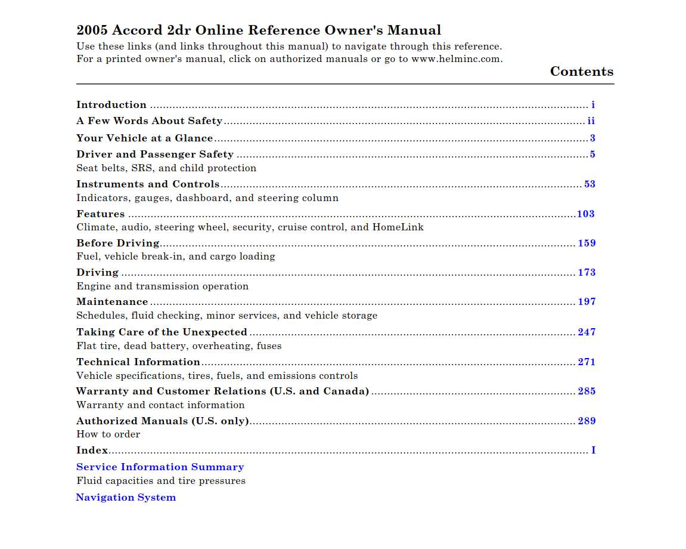Click 'Technical Information' heading
This screenshot has width=686, height=549.
coord(138,362)
